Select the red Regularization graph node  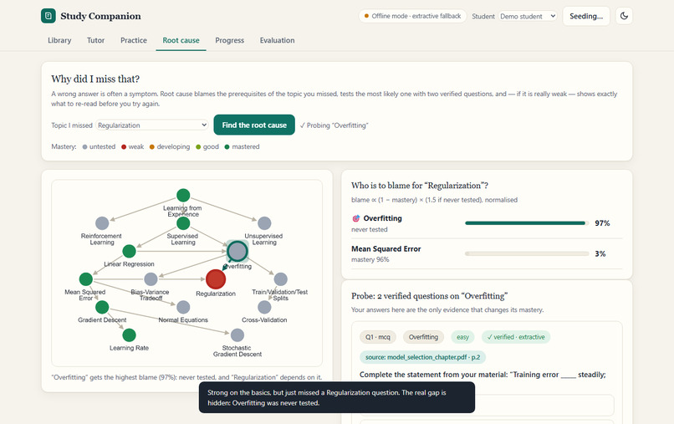coord(216,279)
